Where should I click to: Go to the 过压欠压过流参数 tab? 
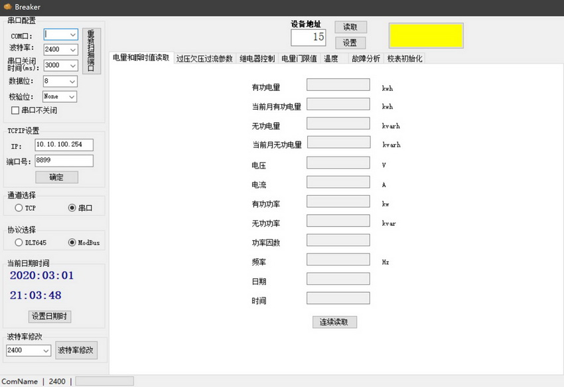click(x=204, y=58)
